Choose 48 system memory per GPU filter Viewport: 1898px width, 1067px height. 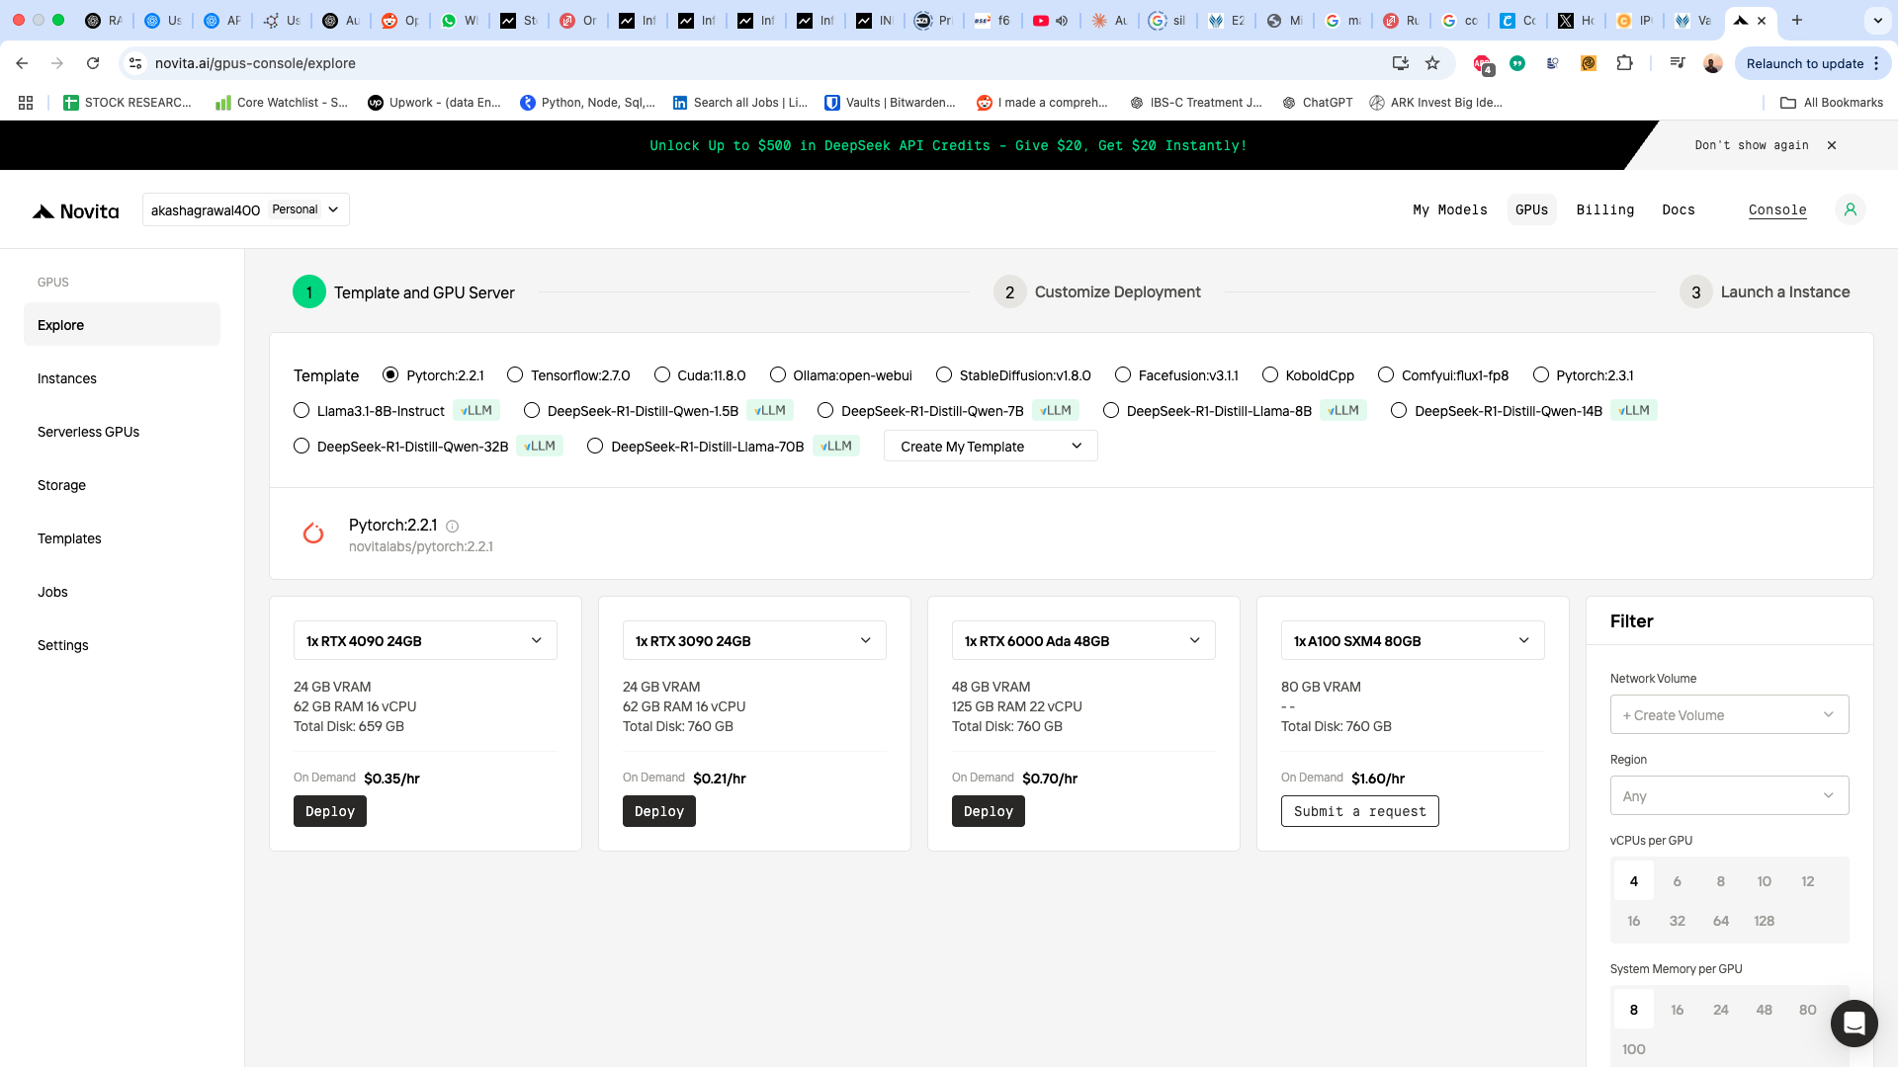click(1764, 1010)
